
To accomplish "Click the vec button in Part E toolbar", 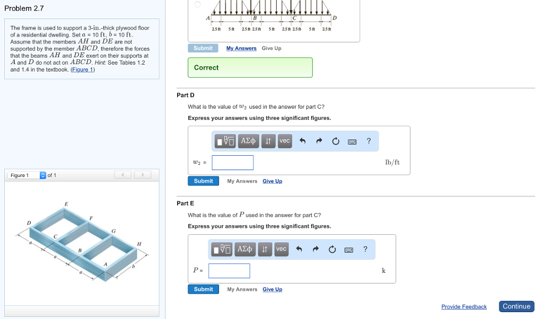I will tap(281, 249).
